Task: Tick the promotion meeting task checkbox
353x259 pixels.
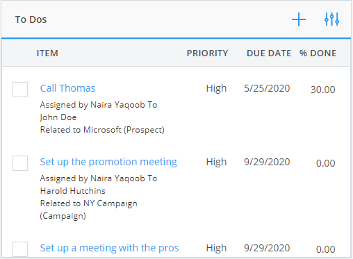Action: click(x=20, y=163)
